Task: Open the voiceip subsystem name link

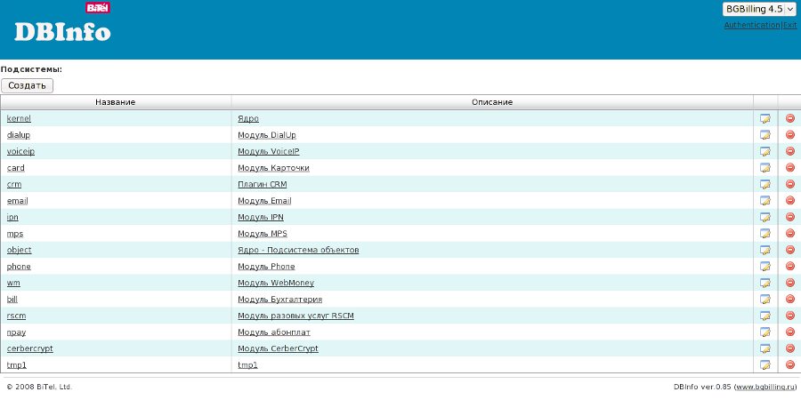Action: coord(21,151)
